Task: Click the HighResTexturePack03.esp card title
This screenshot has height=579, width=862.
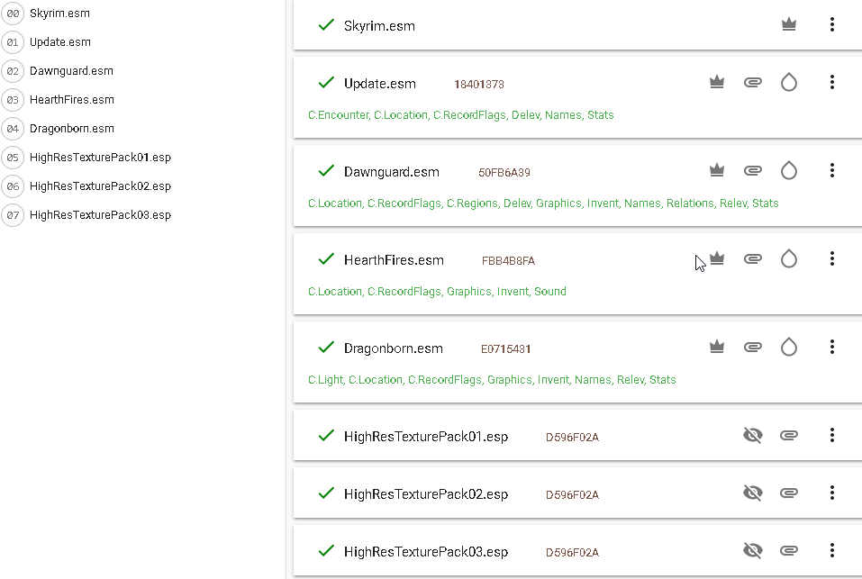Action: pyautogui.click(x=426, y=552)
